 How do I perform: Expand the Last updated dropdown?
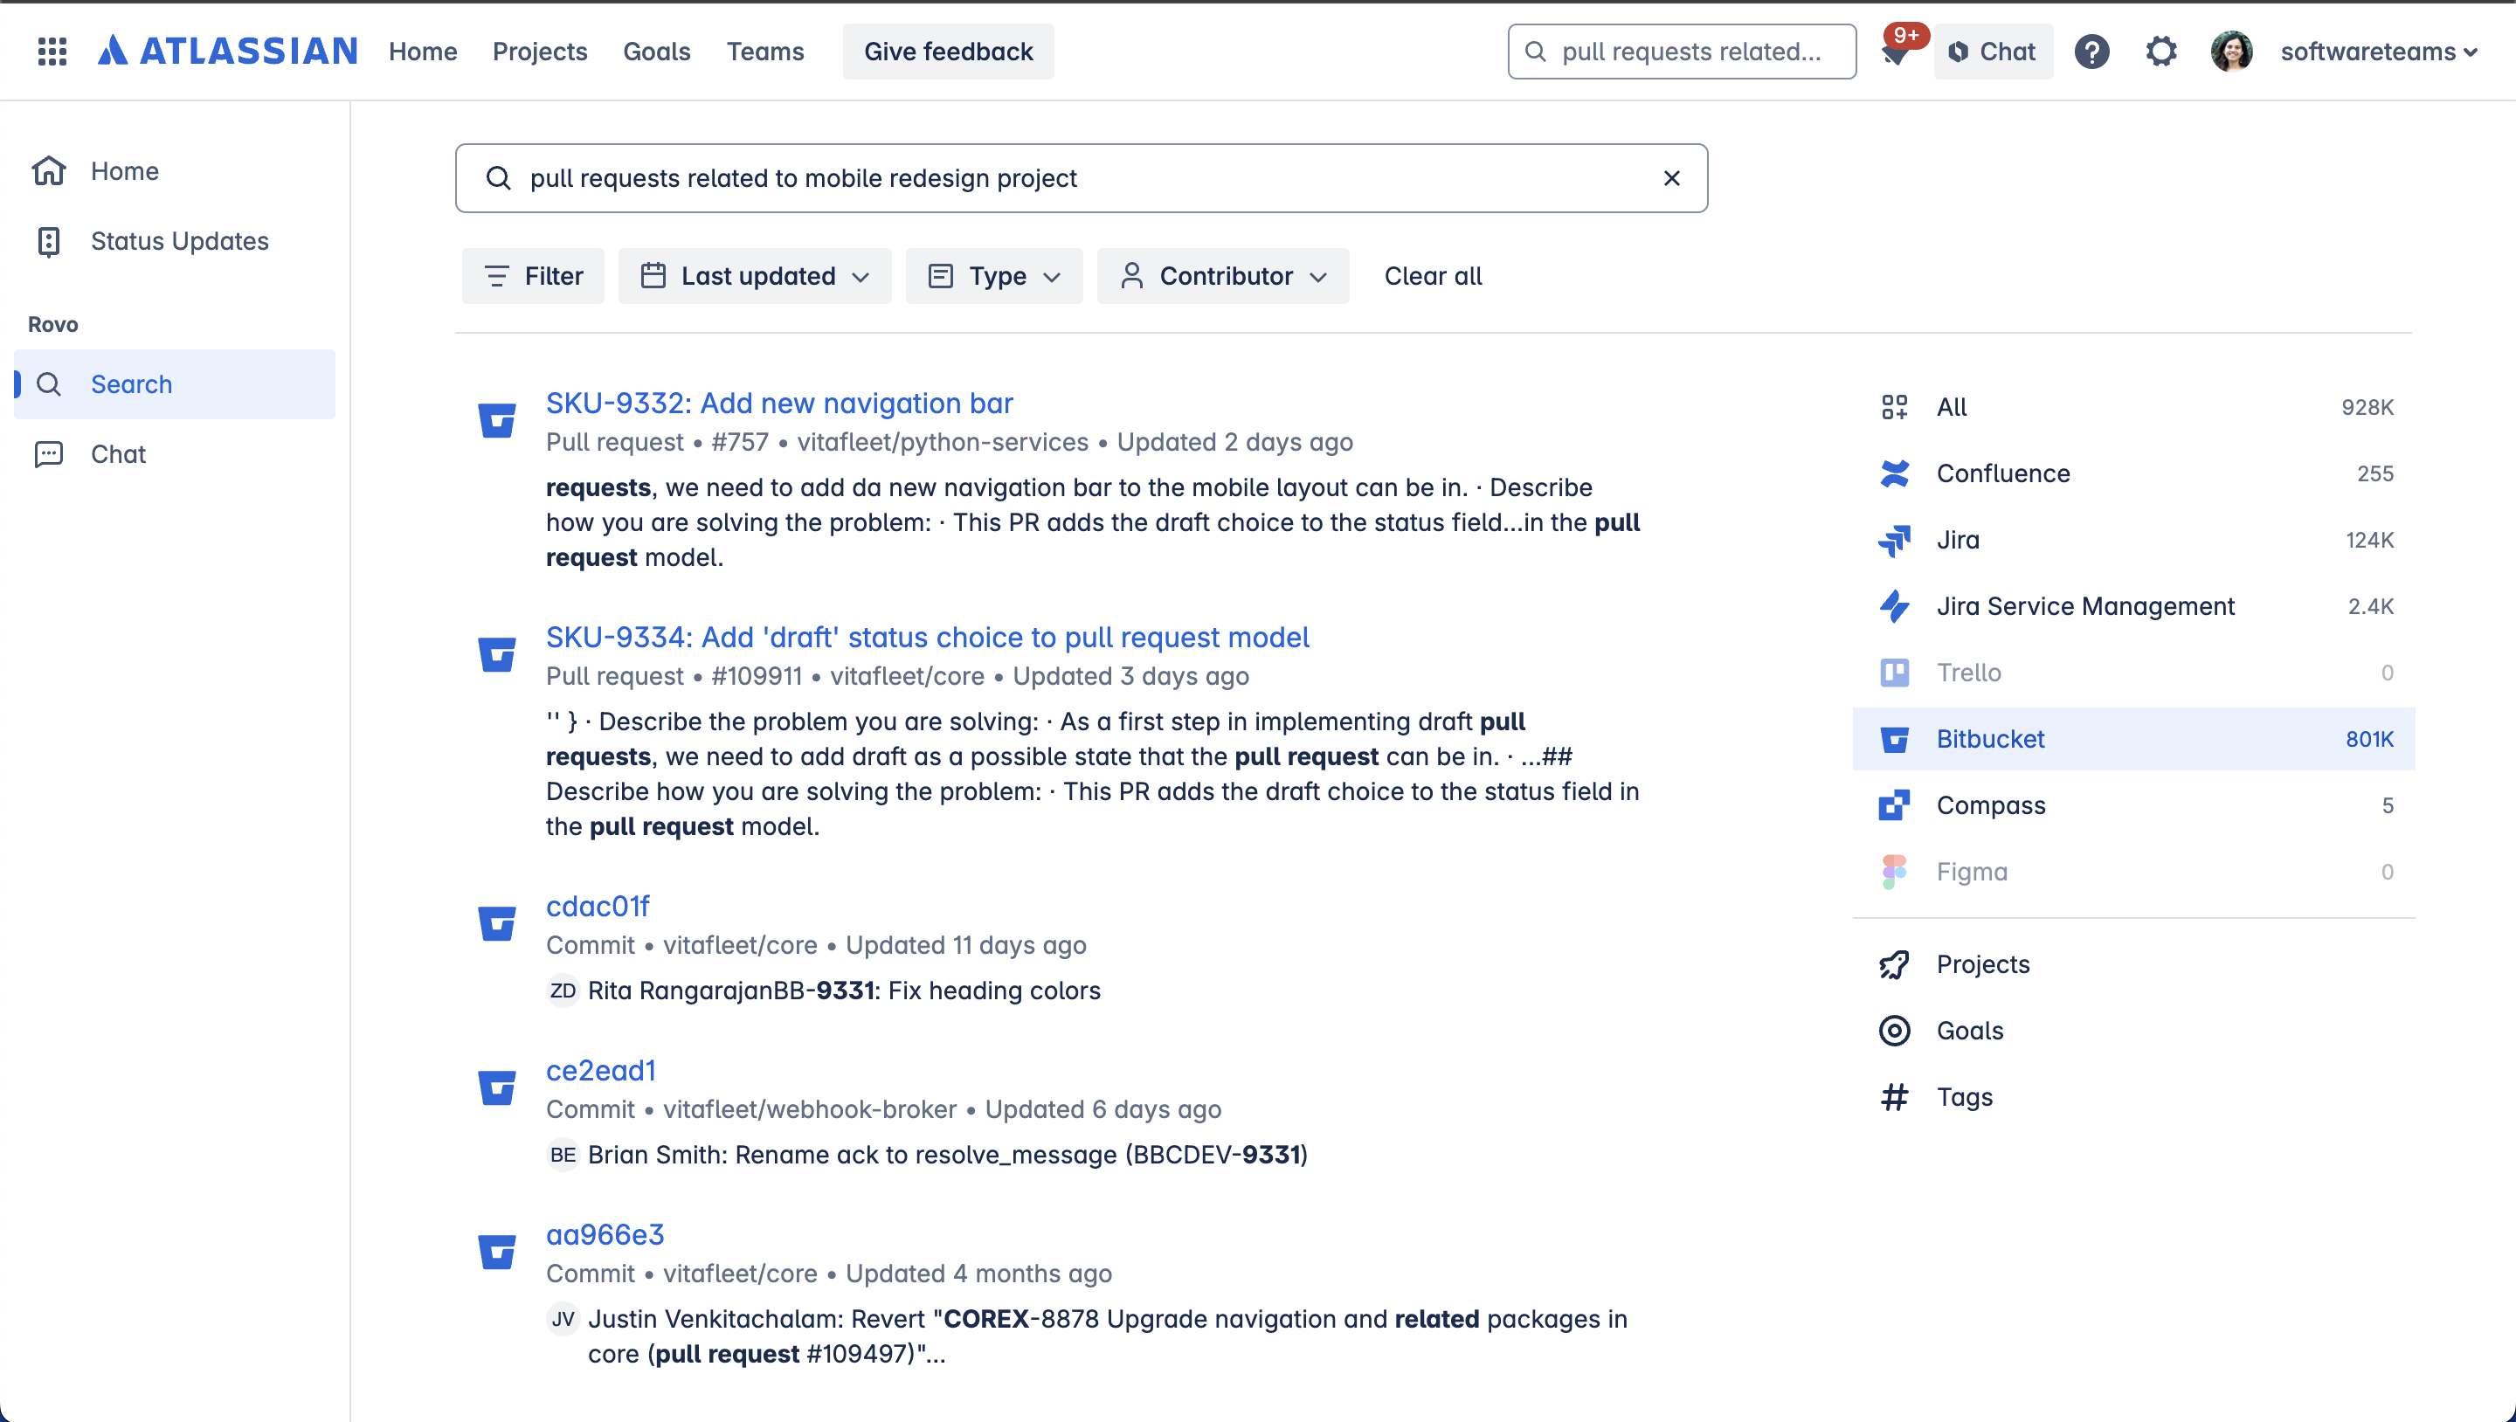(x=754, y=275)
